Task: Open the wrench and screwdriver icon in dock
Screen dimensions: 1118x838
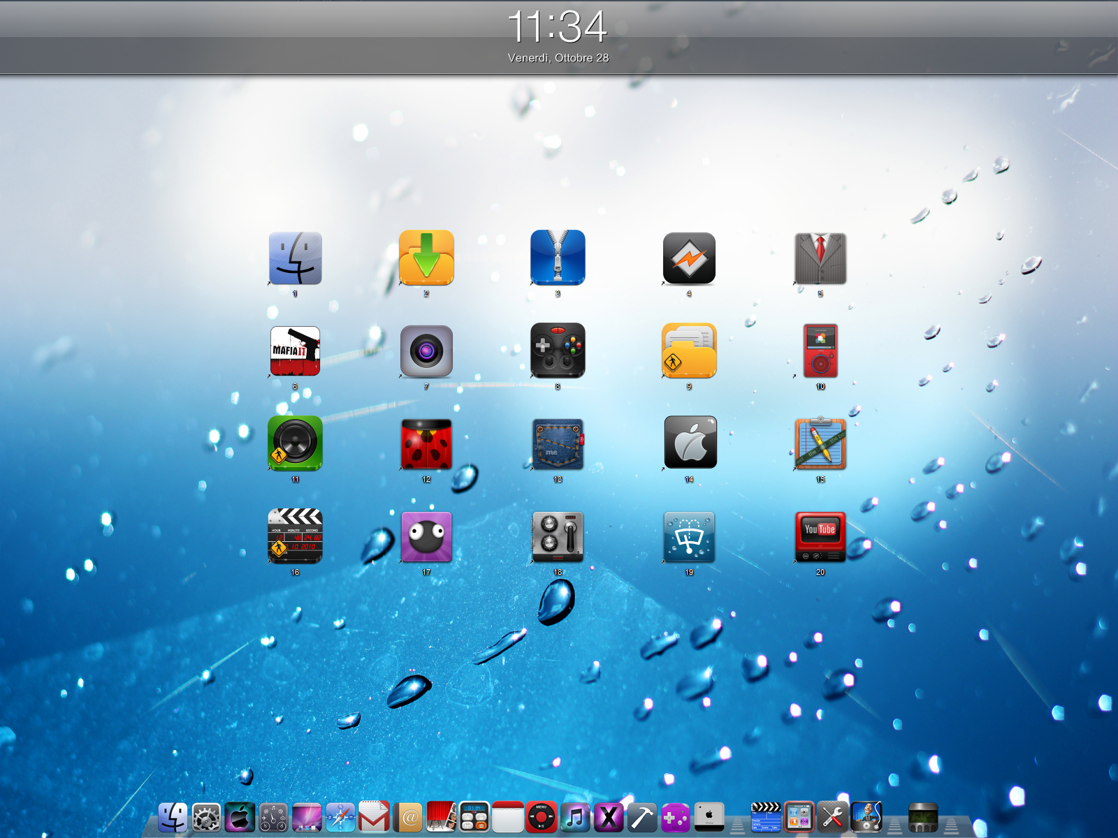Action: [833, 817]
